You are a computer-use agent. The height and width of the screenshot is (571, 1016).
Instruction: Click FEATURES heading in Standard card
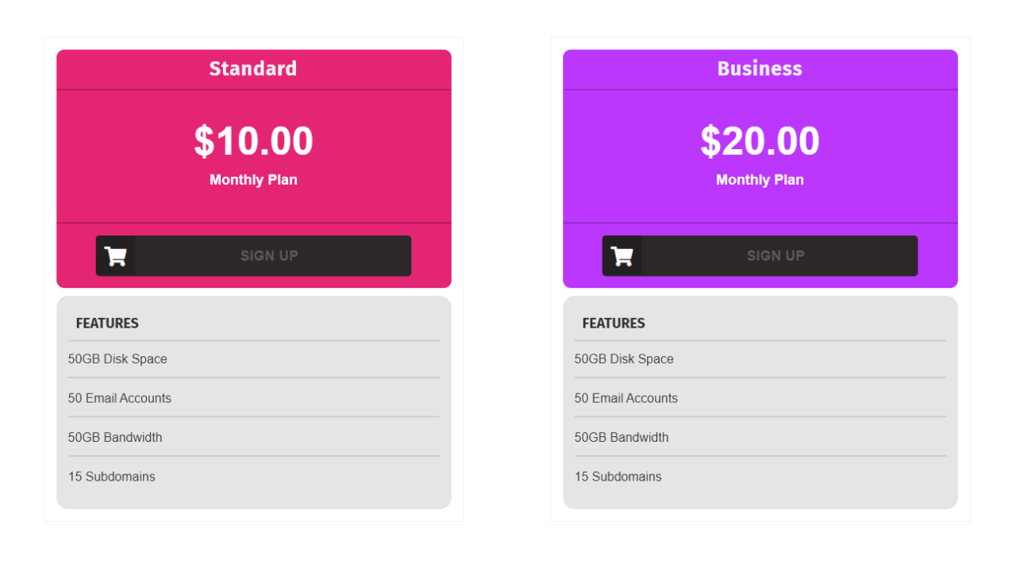[x=107, y=323]
